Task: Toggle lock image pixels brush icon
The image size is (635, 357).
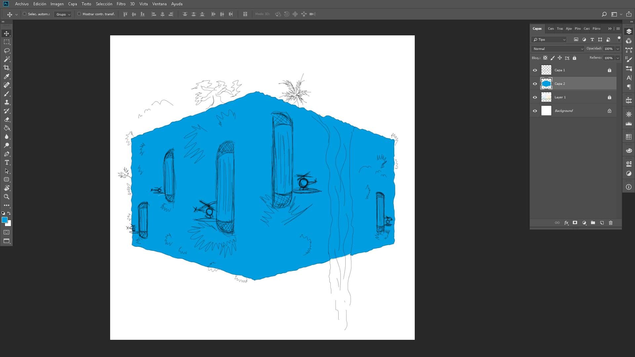Action: 552,58
